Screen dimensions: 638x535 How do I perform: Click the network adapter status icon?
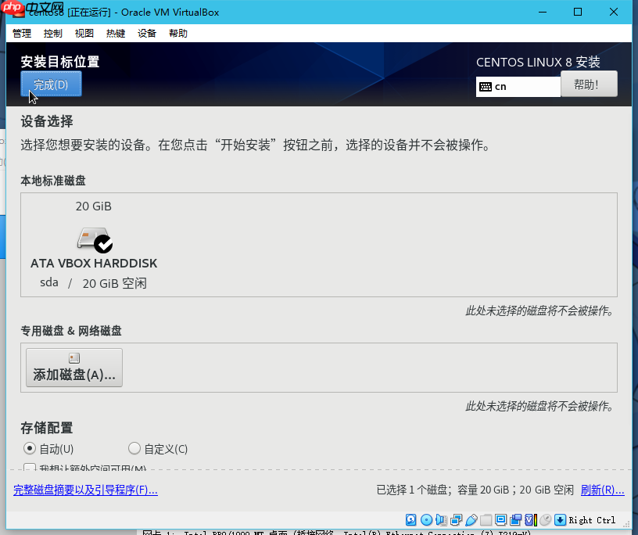pyautogui.click(x=454, y=519)
